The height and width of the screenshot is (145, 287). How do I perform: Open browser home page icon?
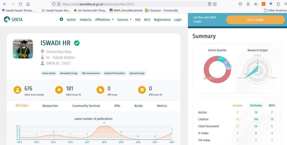pyautogui.click(x=28, y=4)
